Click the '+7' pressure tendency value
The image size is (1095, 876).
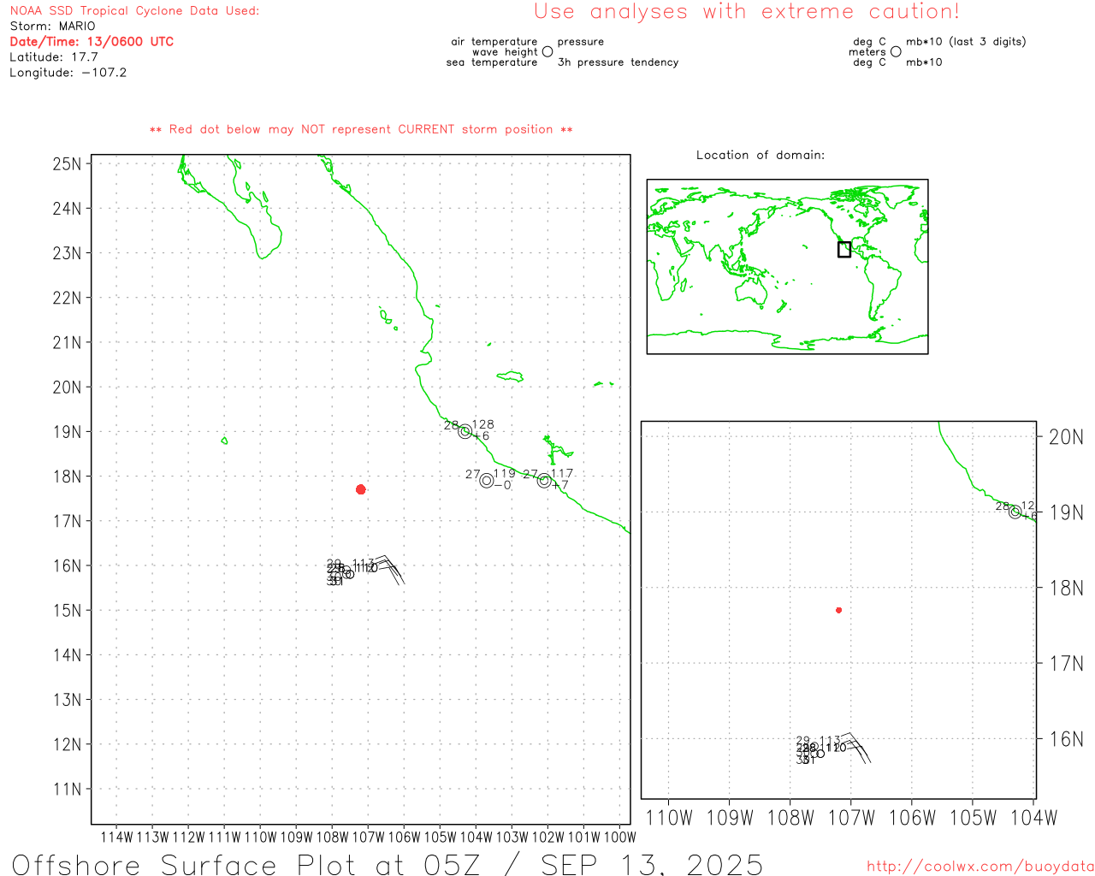[x=560, y=485]
